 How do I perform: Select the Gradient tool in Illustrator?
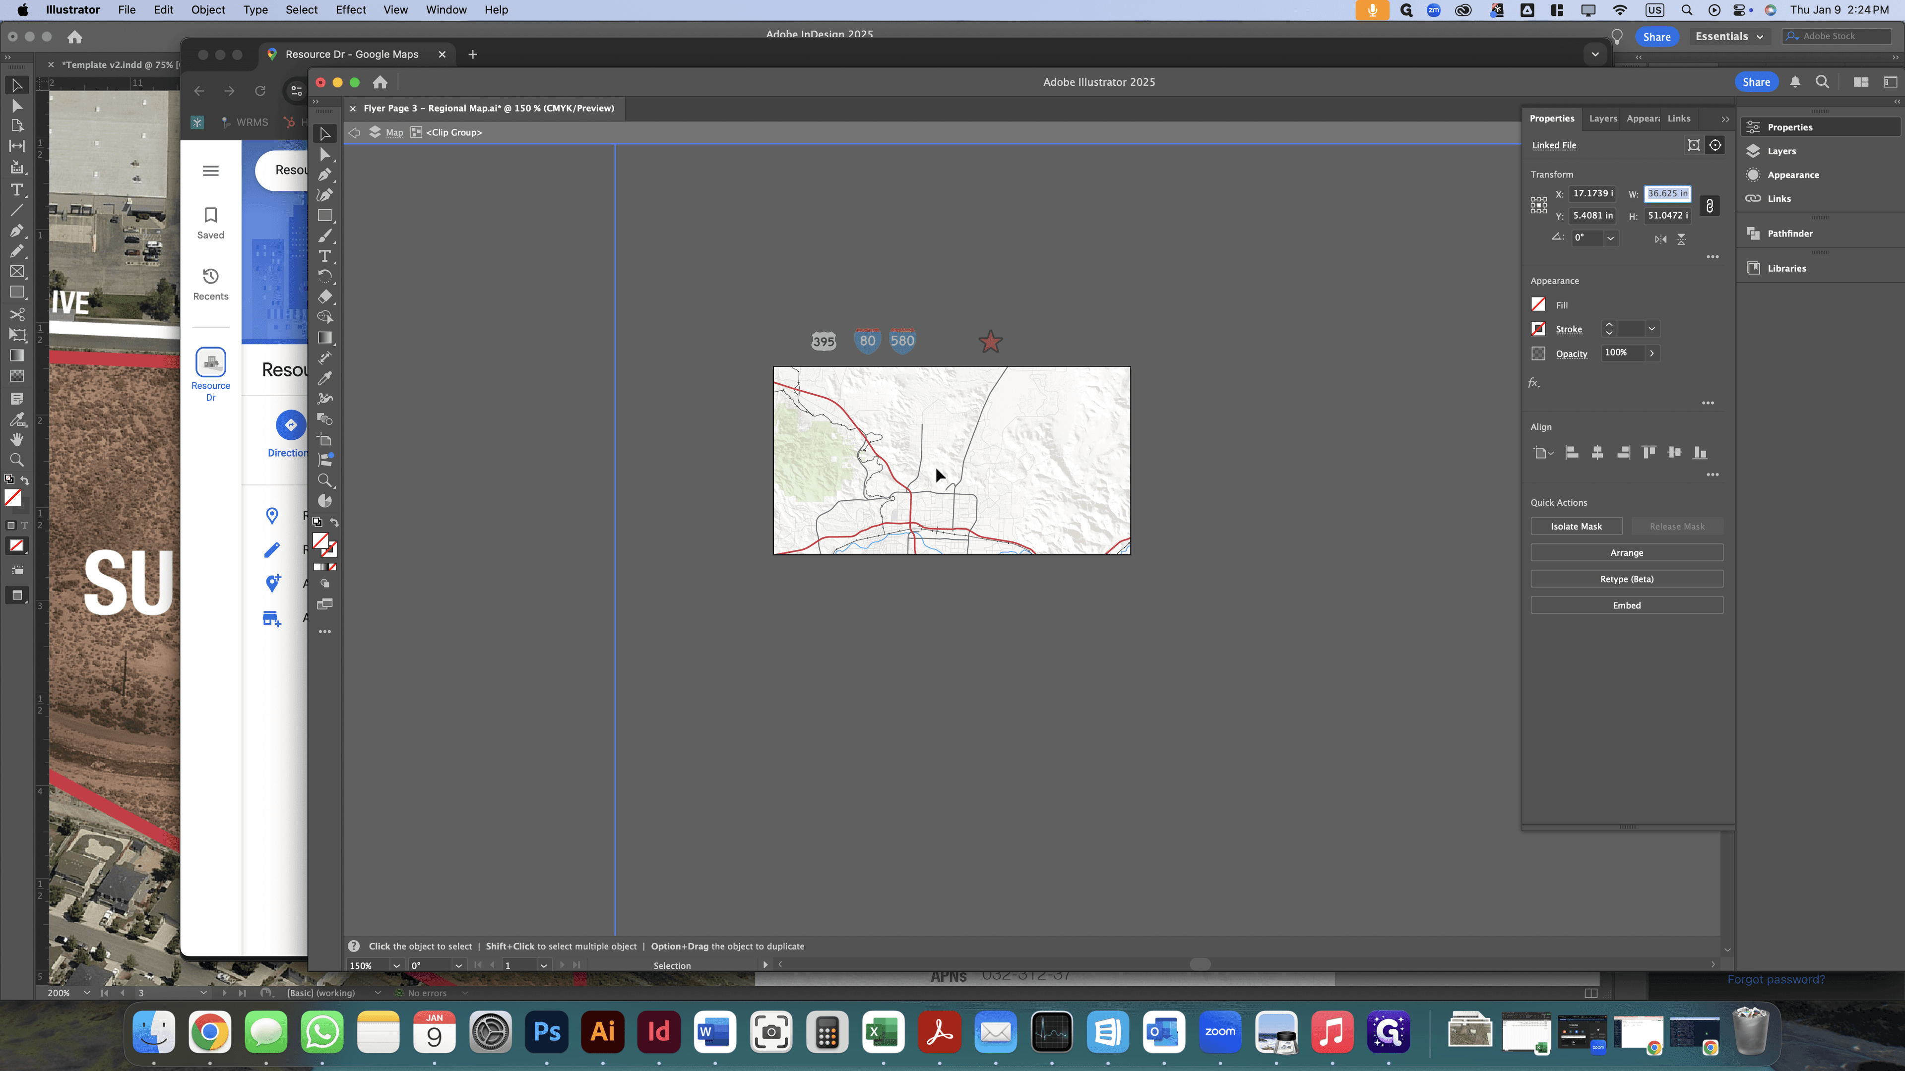tap(324, 337)
